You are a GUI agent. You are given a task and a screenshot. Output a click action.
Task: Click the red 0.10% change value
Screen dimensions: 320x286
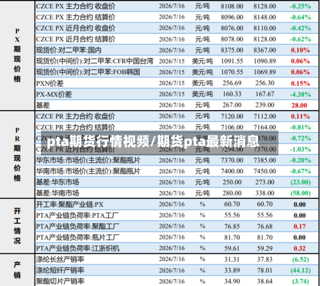300,51
